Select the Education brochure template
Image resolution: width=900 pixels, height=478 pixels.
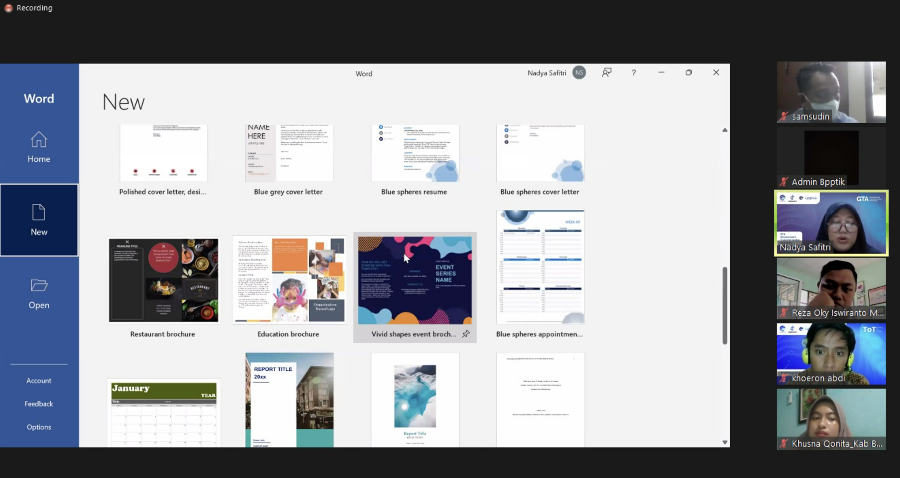point(289,280)
